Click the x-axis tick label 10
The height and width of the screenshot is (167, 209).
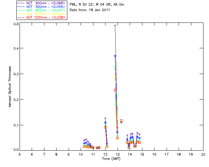(81, 155)
